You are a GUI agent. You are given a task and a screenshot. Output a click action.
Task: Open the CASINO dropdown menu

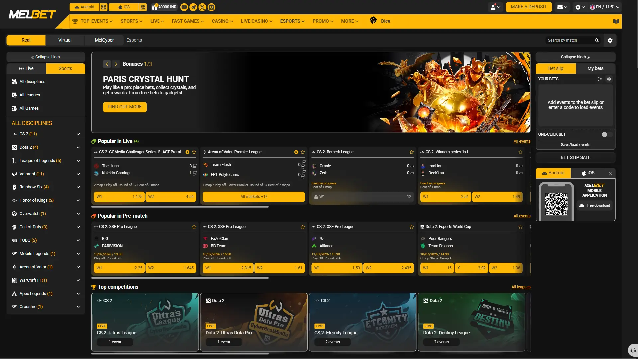[x=222, y=21]
